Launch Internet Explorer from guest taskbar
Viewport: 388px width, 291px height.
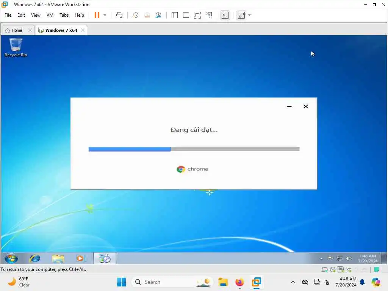pyautogui.click(x=35, y=258)
